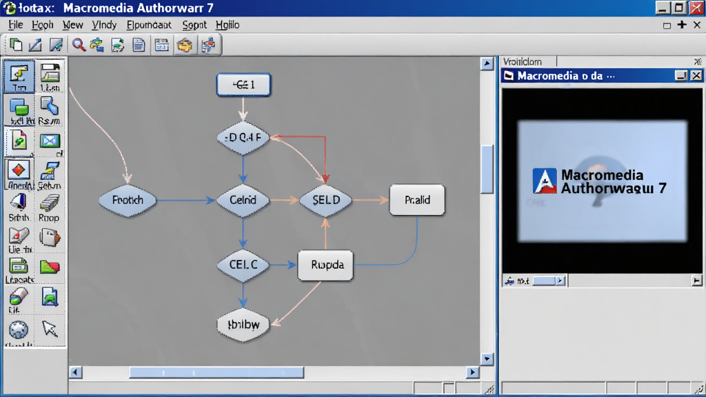706x397 pixels.
Task: Open the Mew menu
Action: [72, 25]
